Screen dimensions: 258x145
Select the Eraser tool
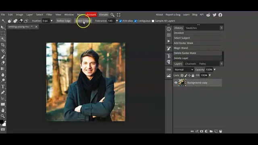point(3,63)
